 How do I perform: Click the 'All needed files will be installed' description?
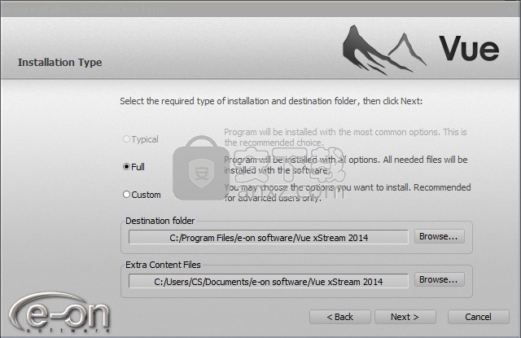[x=345, y=165]
